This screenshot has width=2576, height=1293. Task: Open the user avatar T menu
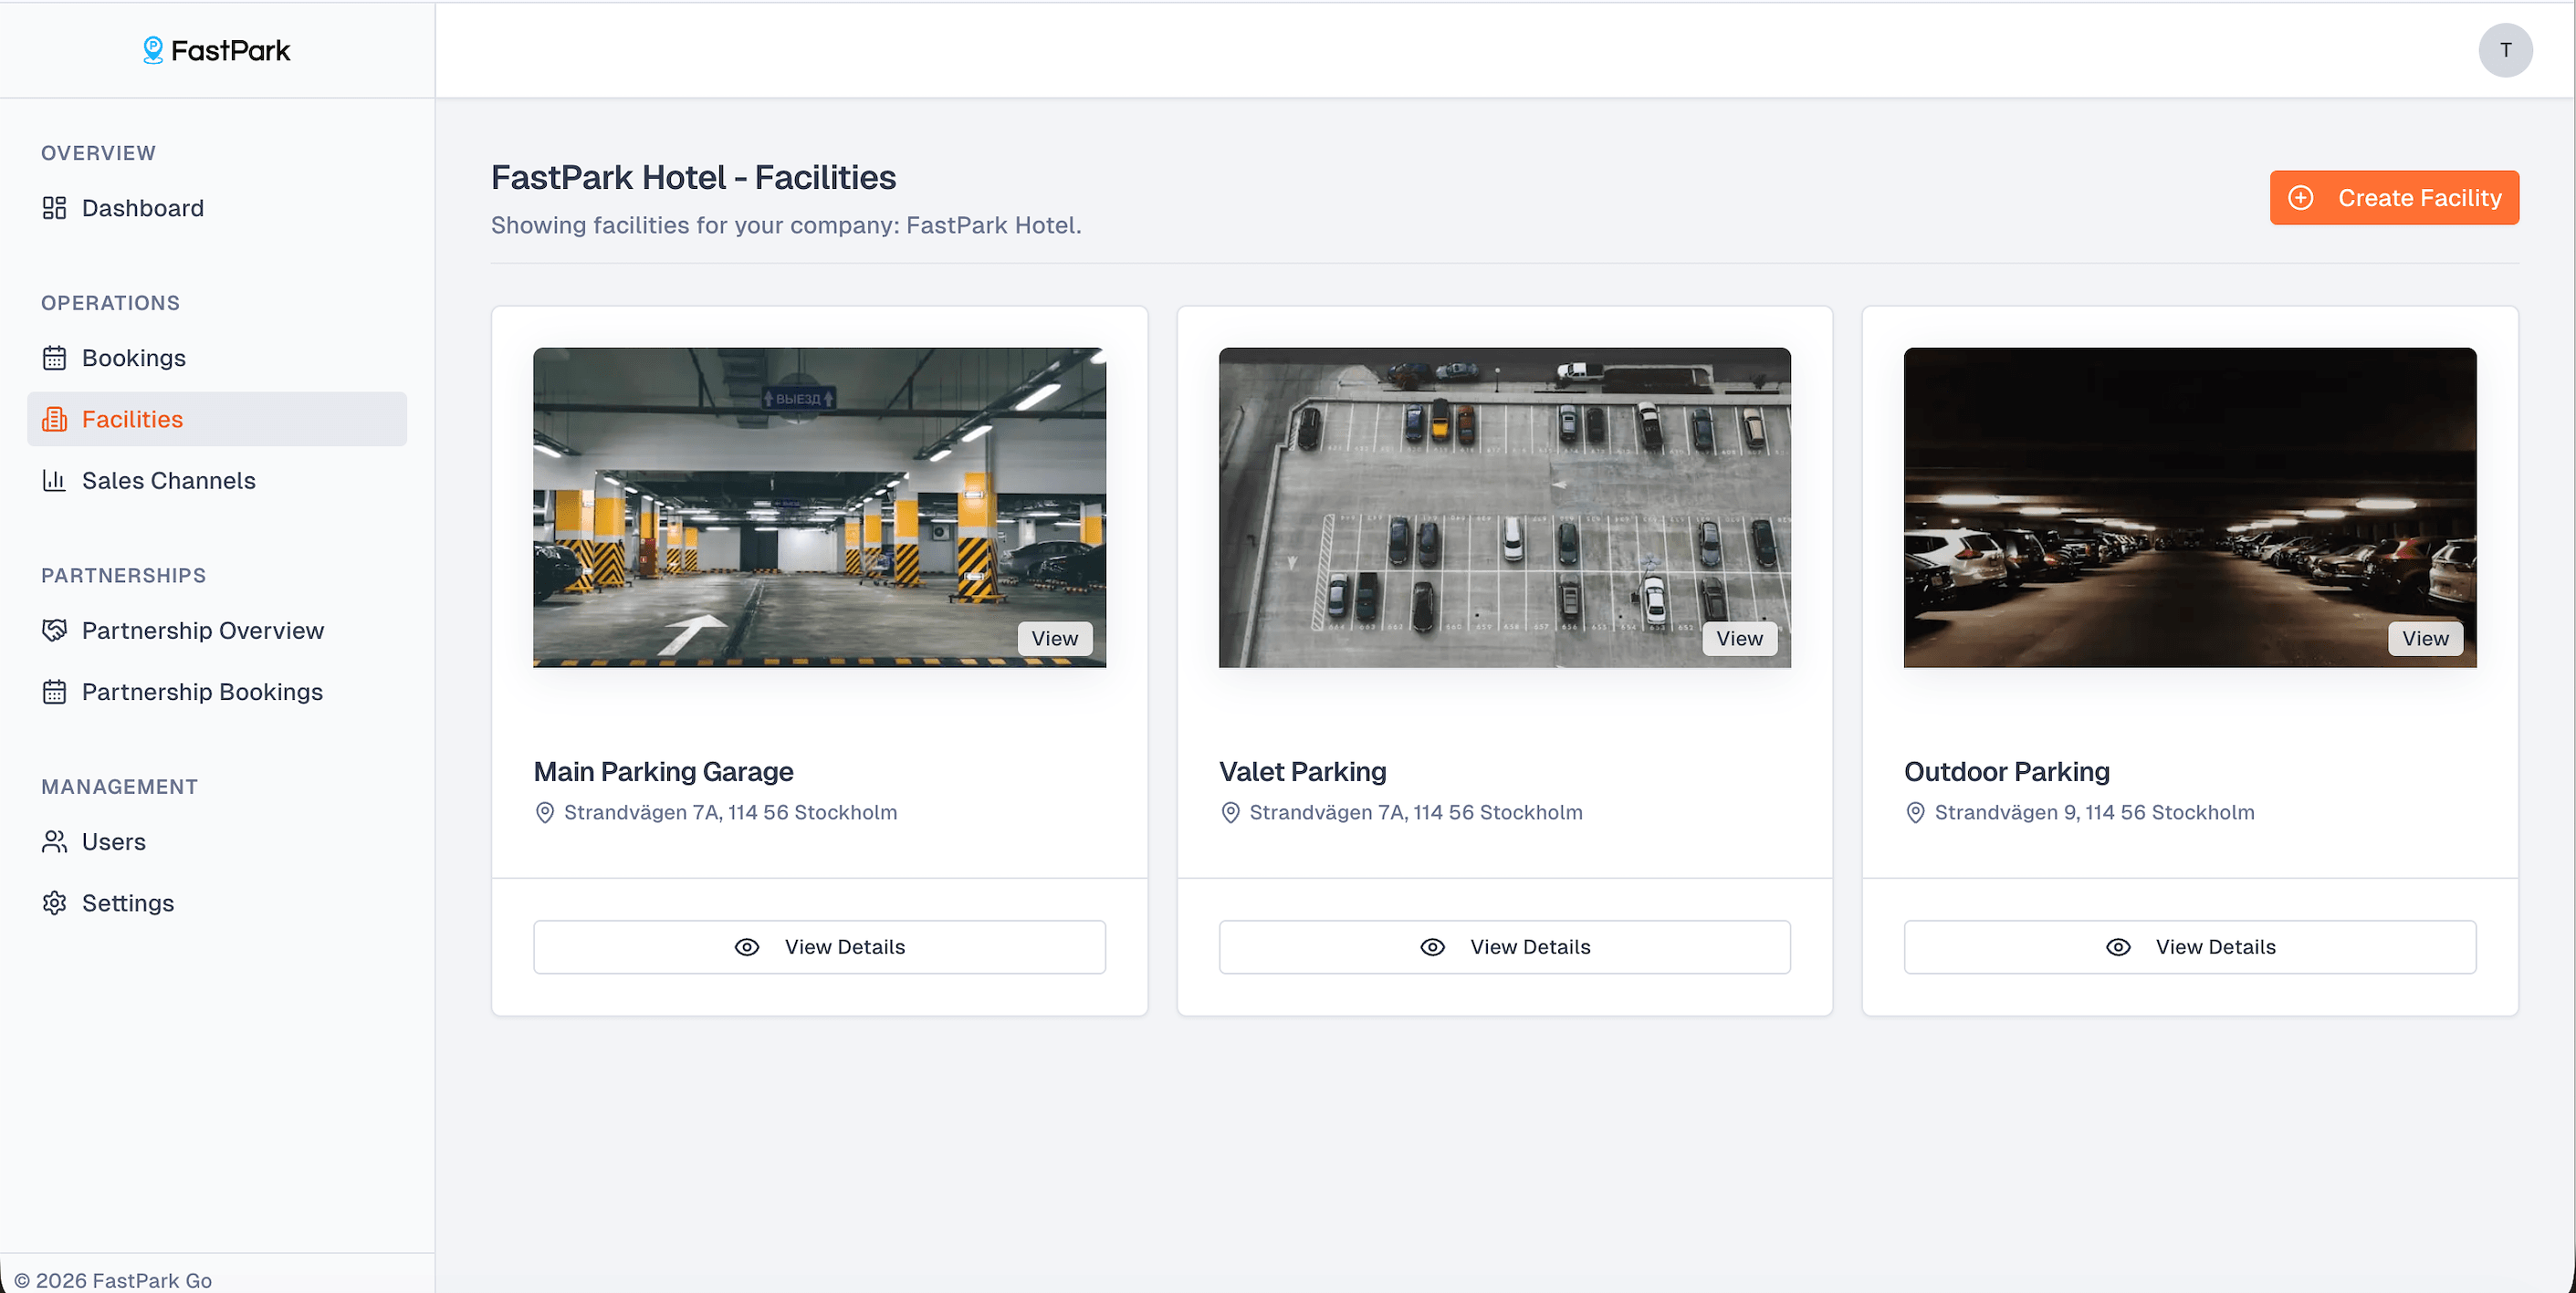(2505, 50)
